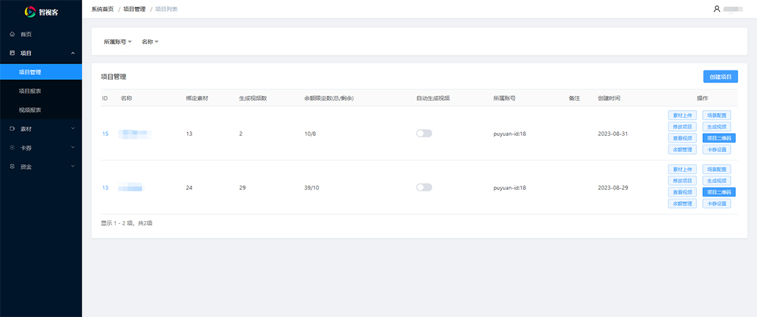Expand the 资金 sidebar section chevron
This screenshot has width=757, height=317.
click(72, 166)
